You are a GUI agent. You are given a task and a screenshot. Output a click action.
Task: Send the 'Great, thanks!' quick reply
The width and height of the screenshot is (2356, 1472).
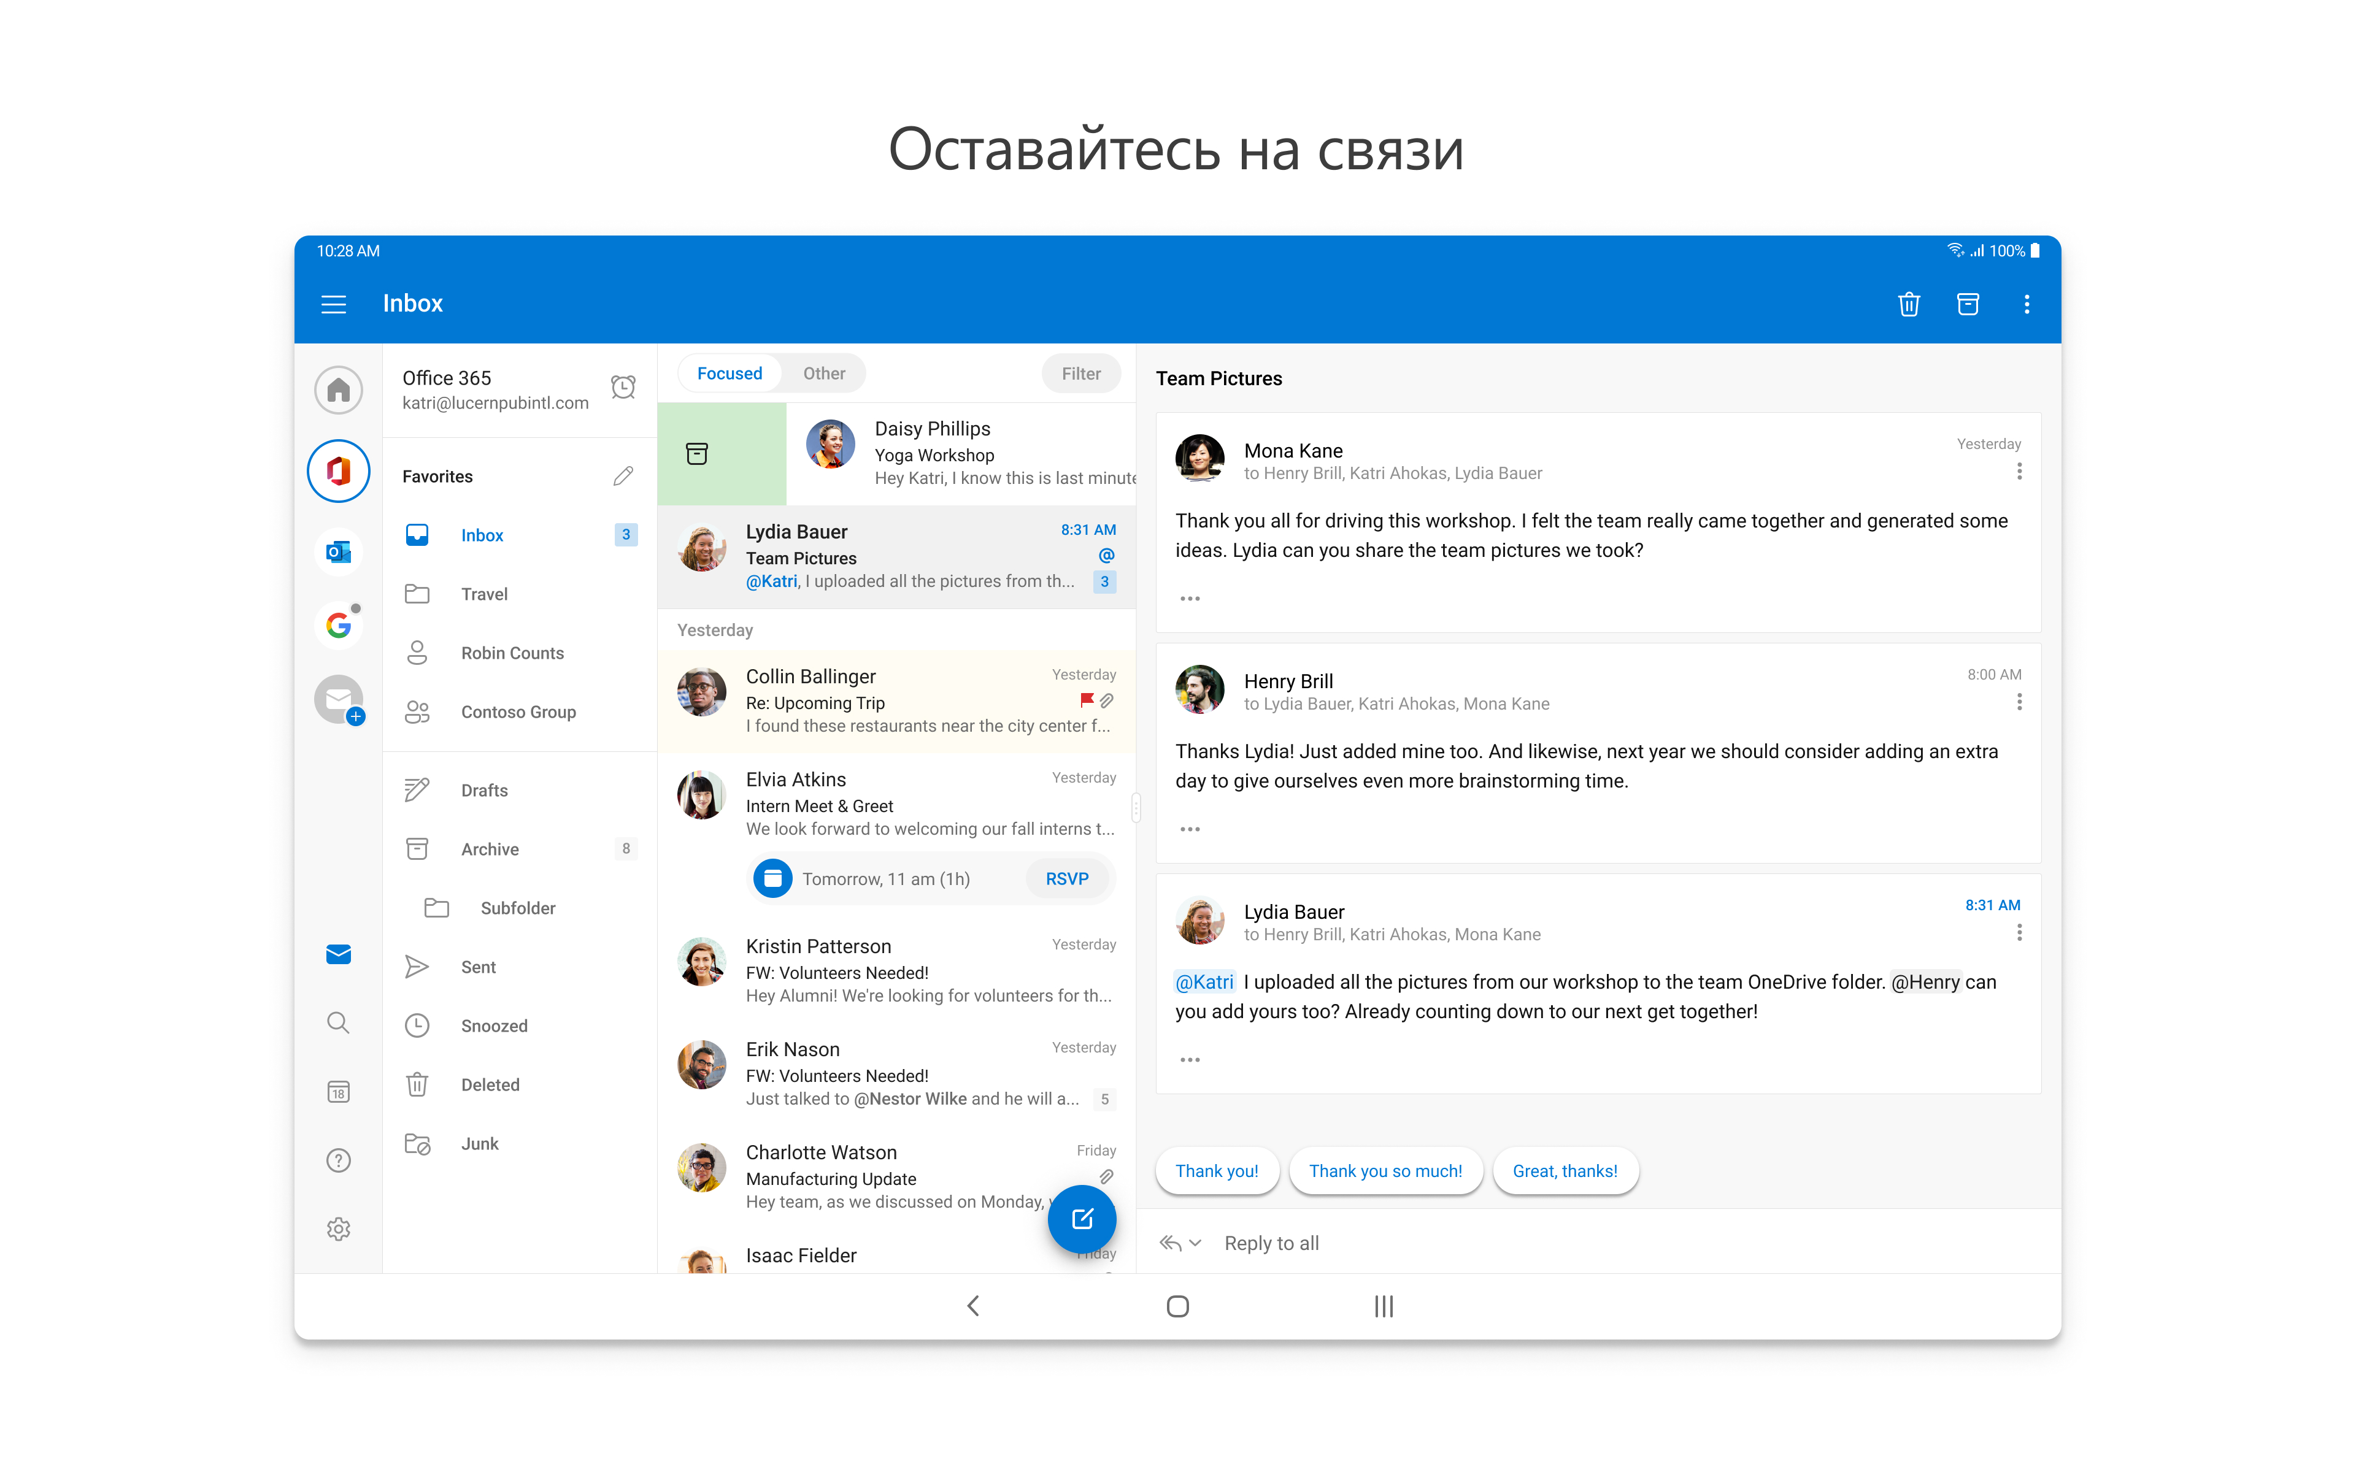tap(1565, 1171)
